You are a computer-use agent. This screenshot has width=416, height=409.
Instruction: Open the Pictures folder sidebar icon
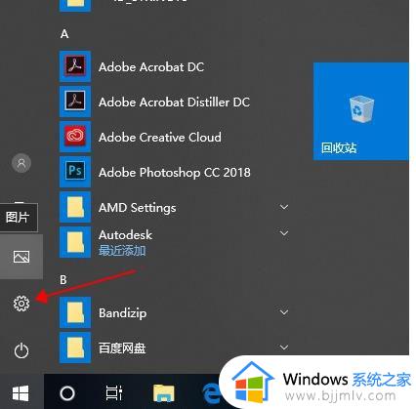tap(21, 257)
